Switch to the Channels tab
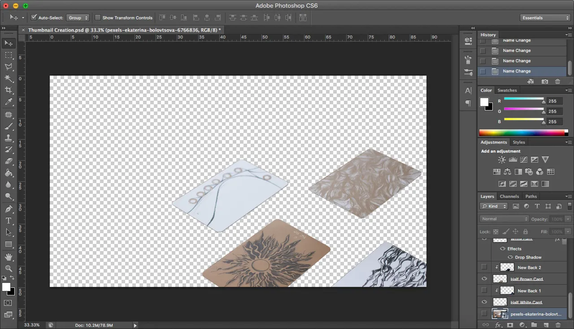574x329 pixels. (x=509, y=197)
